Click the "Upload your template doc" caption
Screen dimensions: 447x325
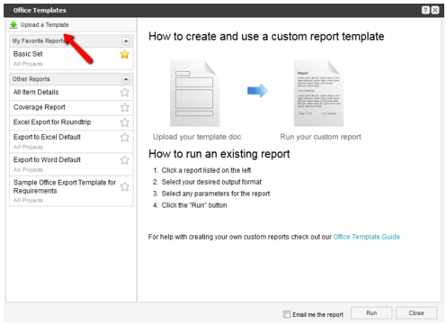pyautogui.click(x=197, y=137)
